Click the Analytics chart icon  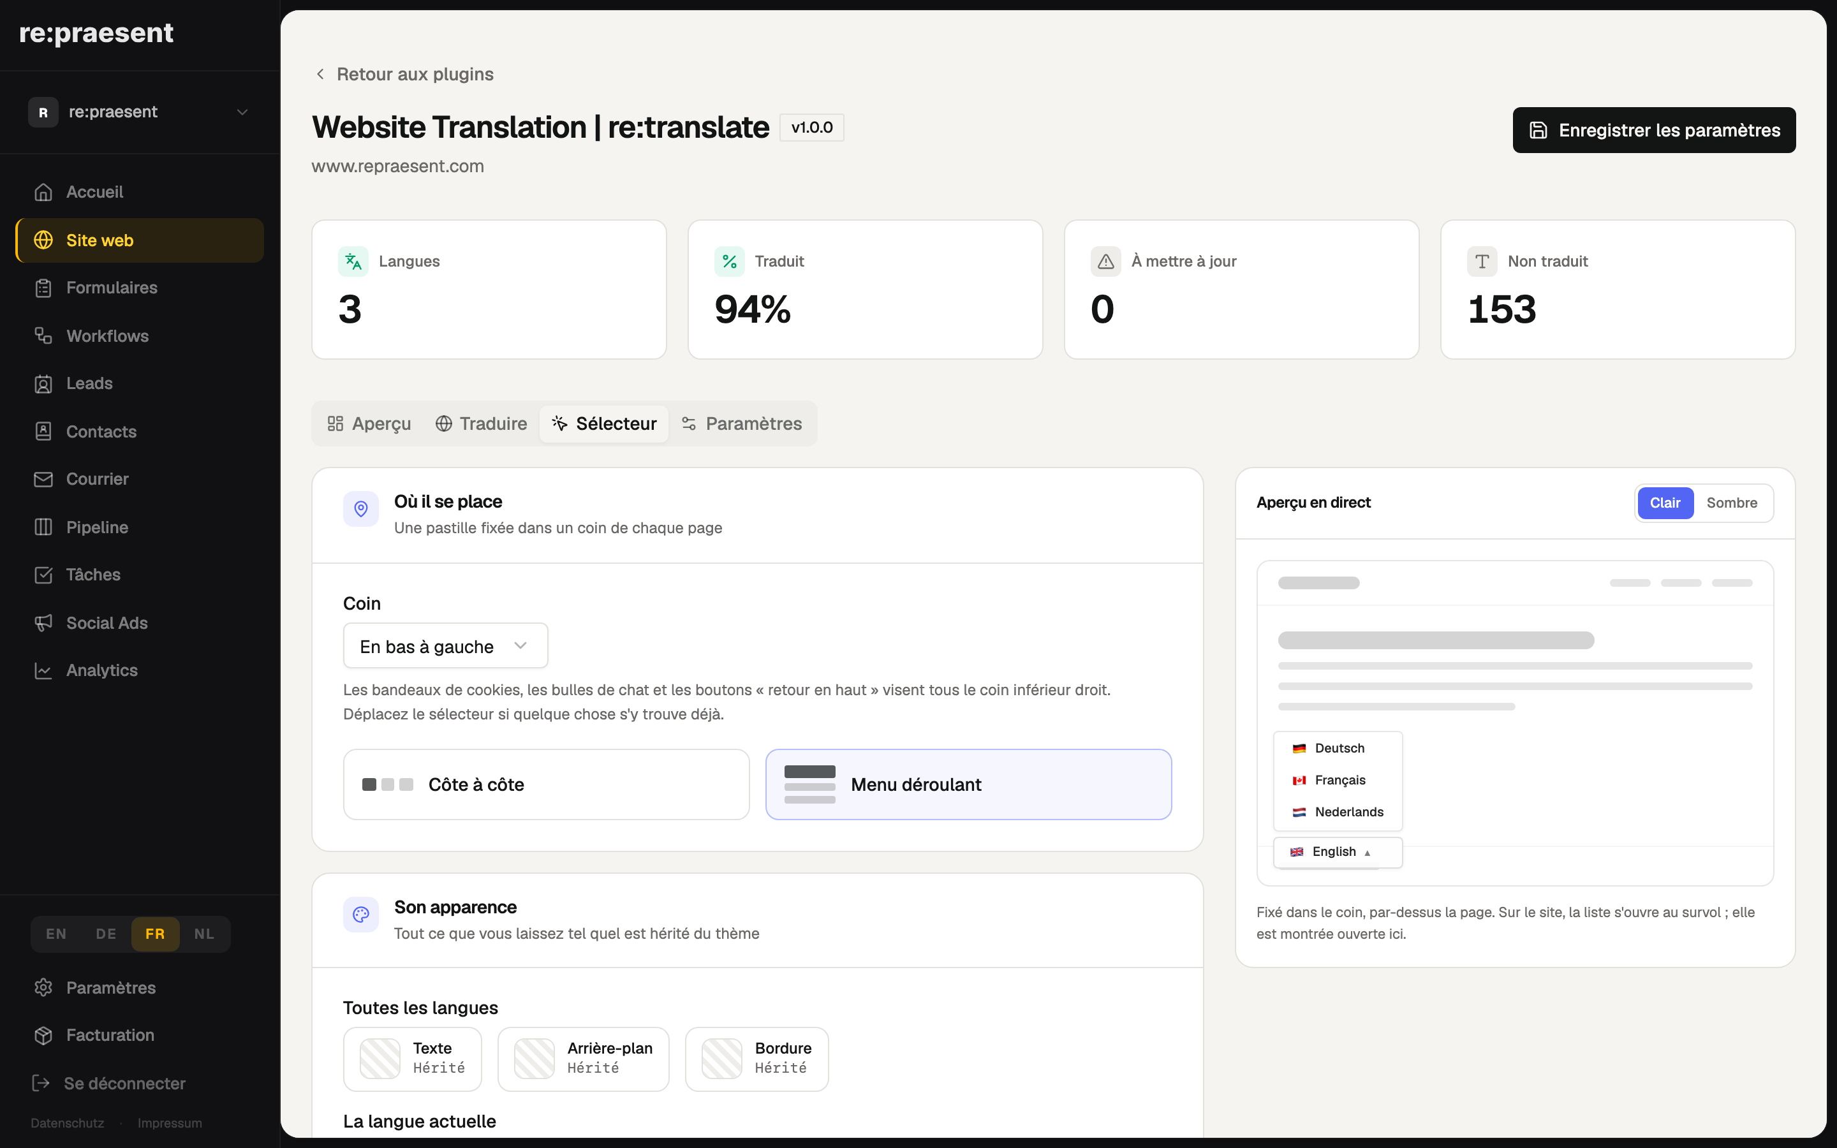[43, 670]
